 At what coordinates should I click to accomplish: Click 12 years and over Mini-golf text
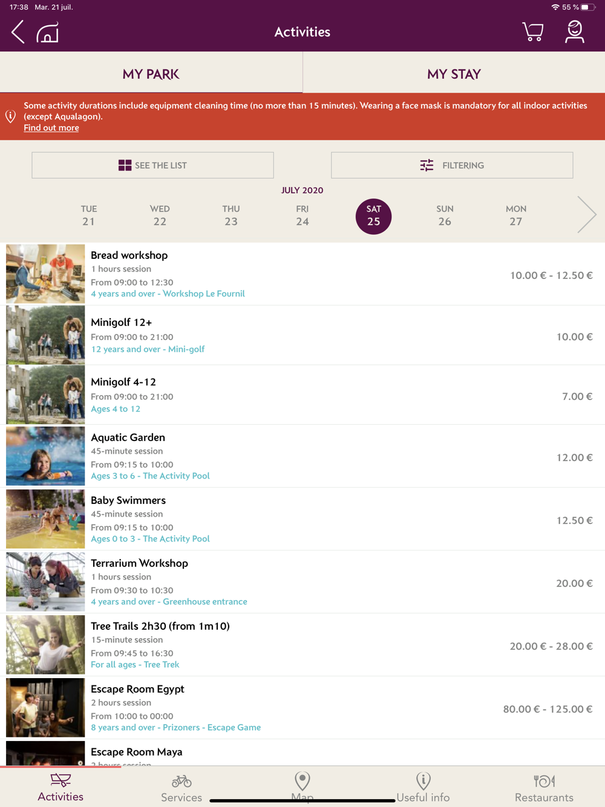tap(148, 349)
